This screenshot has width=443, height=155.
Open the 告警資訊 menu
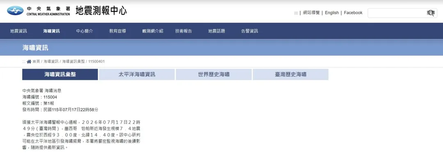pos(249,31)
